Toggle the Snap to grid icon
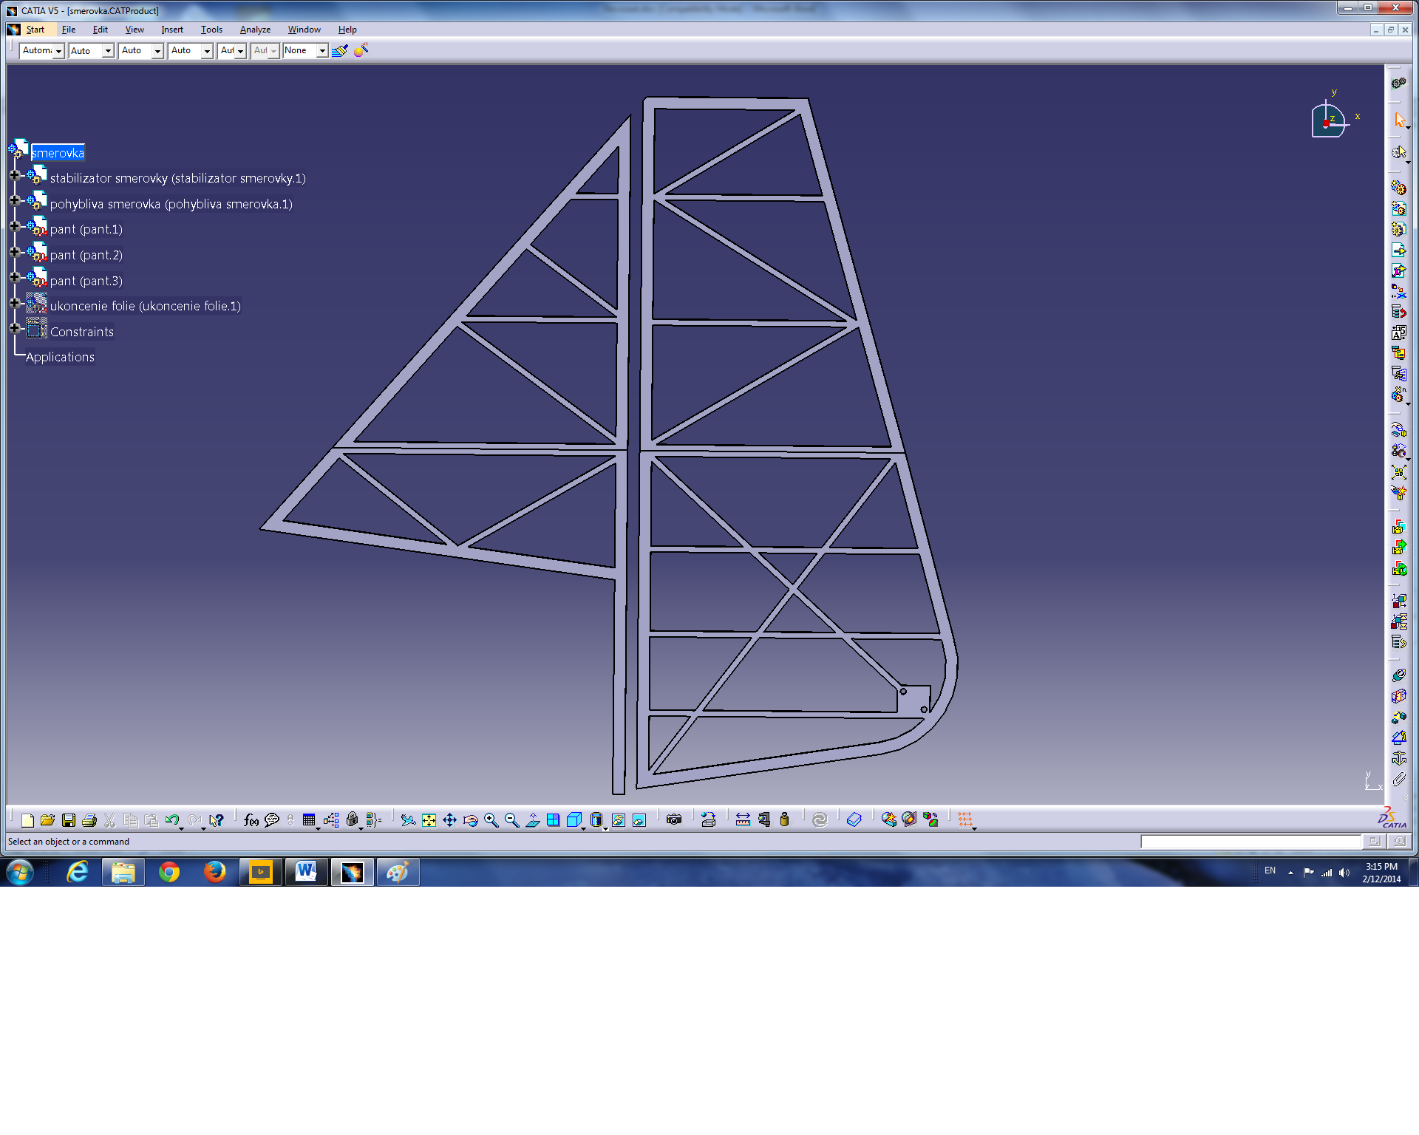Viewport: 1419px width, 1135px height. point(965,819)
